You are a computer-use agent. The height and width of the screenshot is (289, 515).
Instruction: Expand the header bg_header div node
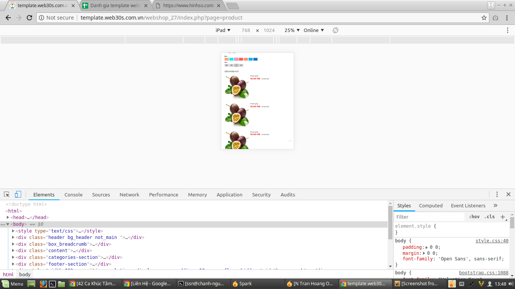click(14, 237)
